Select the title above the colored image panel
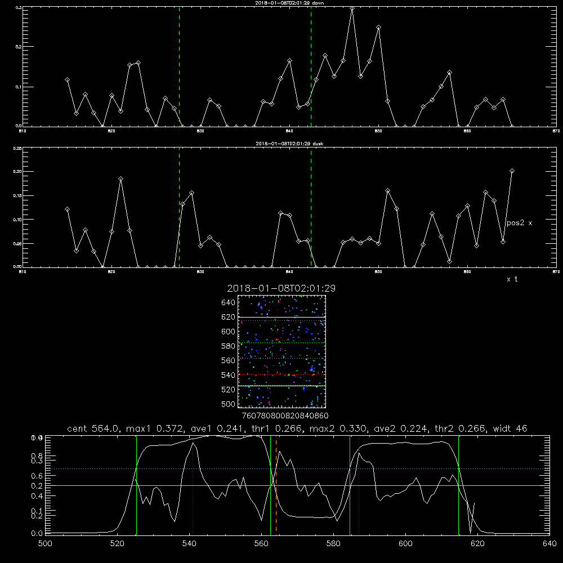The width and height of the screenshot is (563, 563). 281,288
